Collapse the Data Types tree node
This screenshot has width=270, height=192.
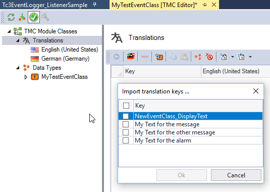(x=18, y=68)
